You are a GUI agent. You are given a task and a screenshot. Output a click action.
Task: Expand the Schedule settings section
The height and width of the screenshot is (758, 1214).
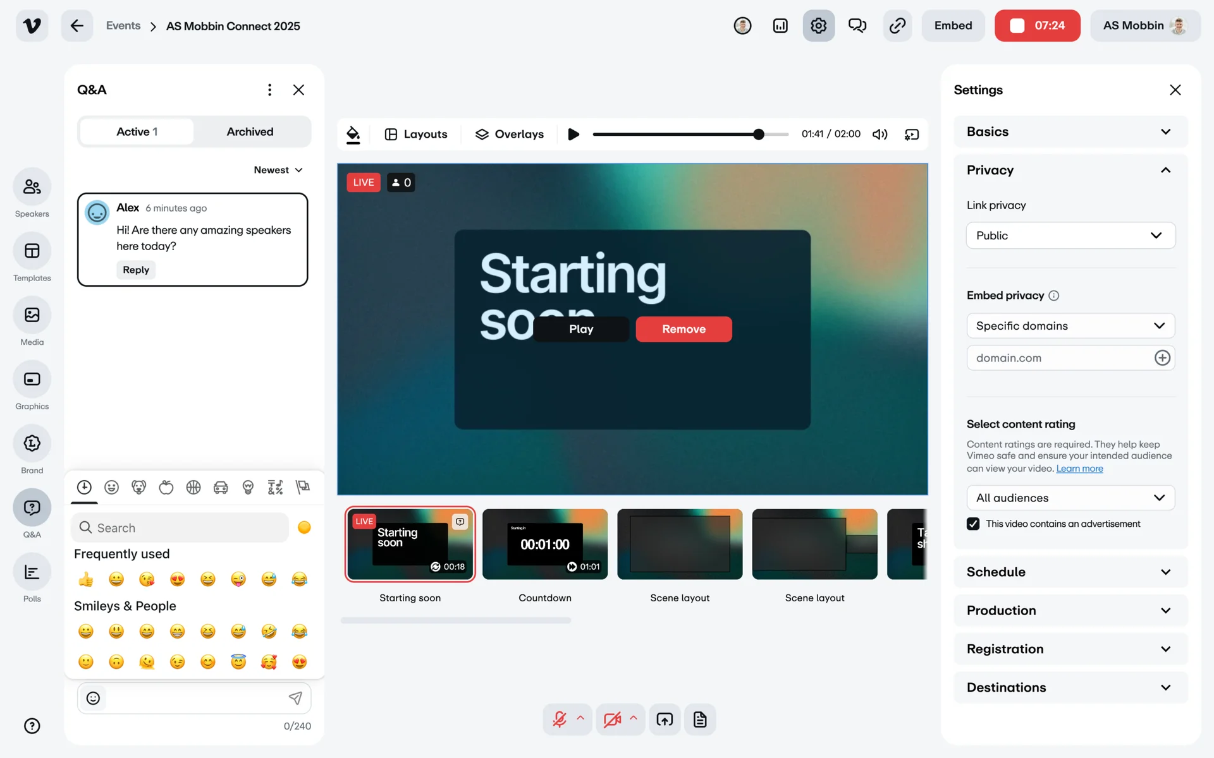[x=1070, y=572]
